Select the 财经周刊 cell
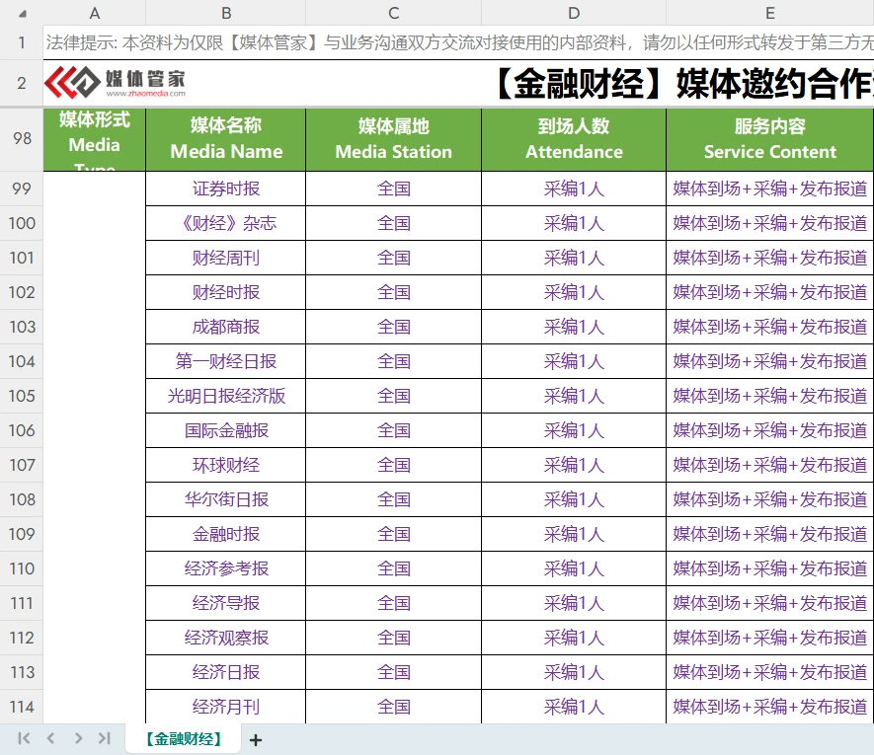 coord(226,258)
